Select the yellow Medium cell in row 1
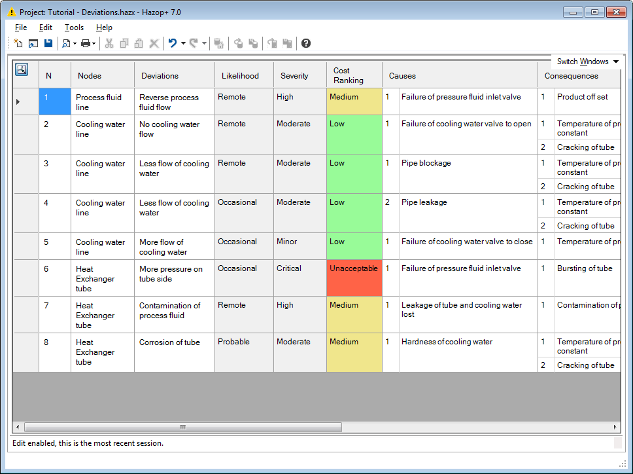The width and height of the screenshot is (633, 474). tap(354, 101)
